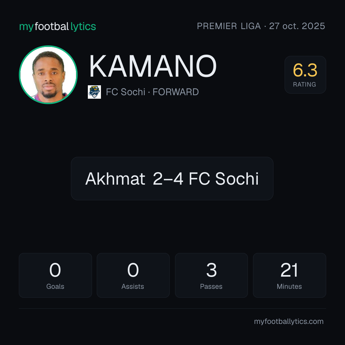The width and height of the screenshot is (345, 345).
Task: Click the Akhmat team name in the score
Action: (115, 179)
